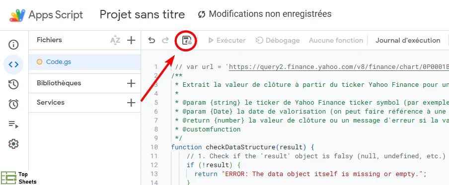Image resolution: width=449 pixels, height=185 pixels.
Task: Click the unsaved-changes dot beside Code.gs
Action: (x=40, y=62)
